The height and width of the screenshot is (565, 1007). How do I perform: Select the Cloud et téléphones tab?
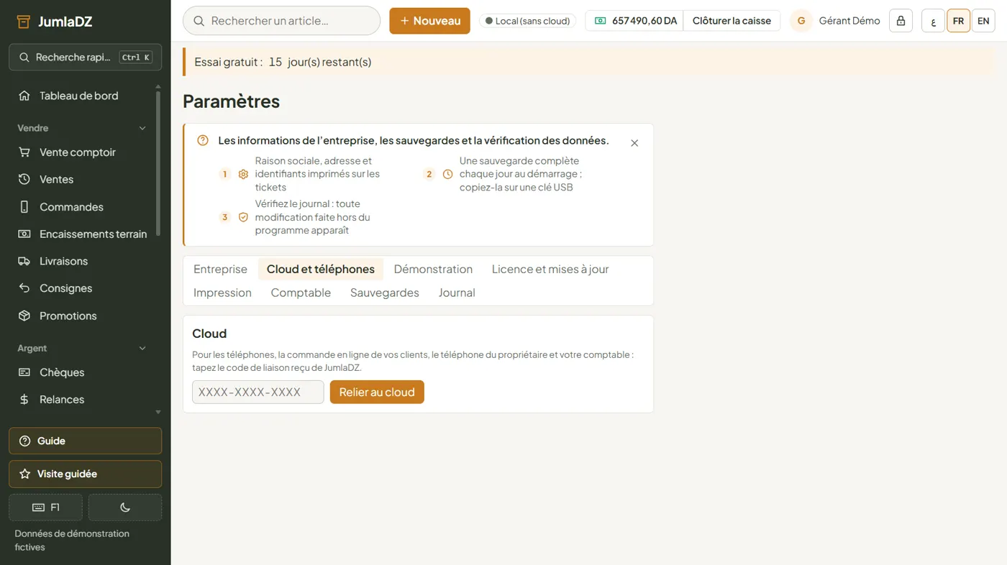[x=321, y=269]
